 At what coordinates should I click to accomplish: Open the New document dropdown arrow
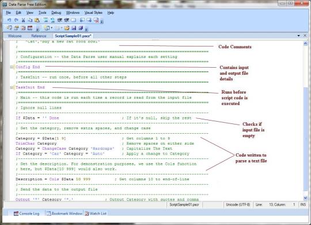[52, 28]
